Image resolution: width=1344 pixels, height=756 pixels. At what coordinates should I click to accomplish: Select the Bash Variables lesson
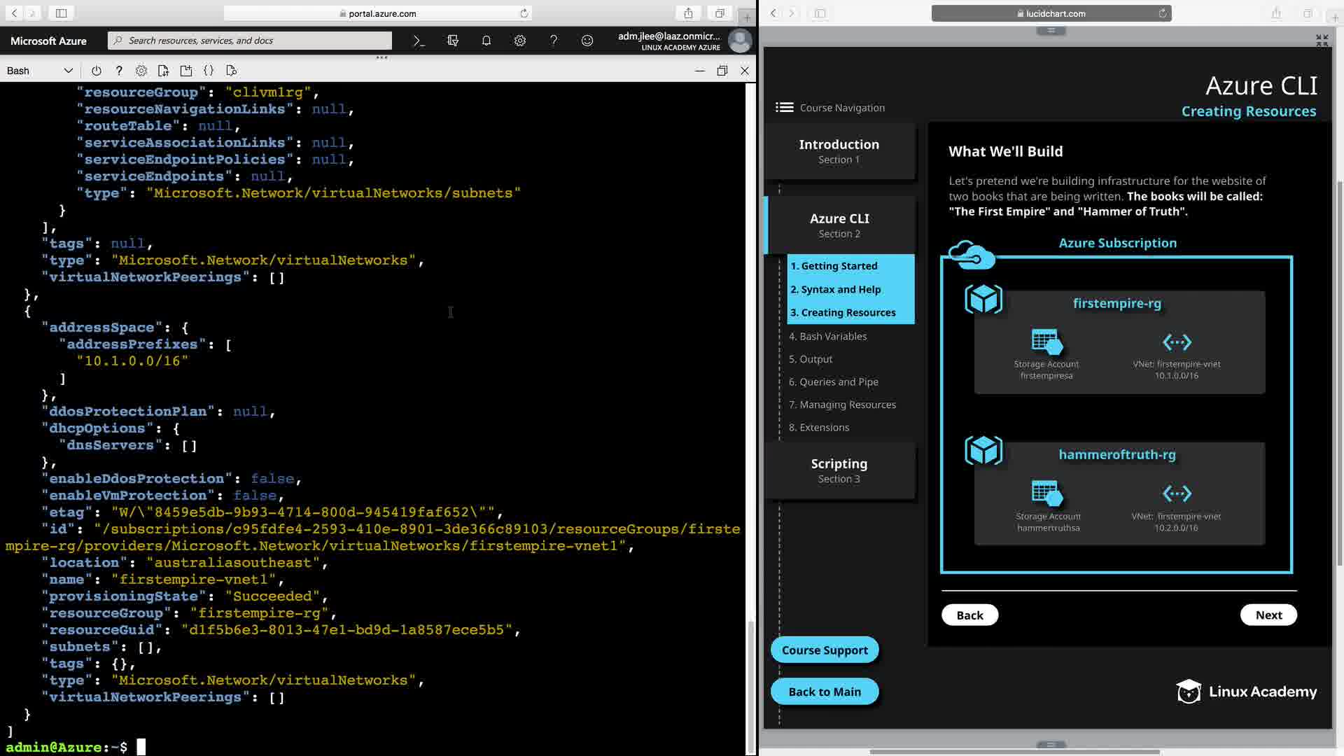[x=827, y=336]
